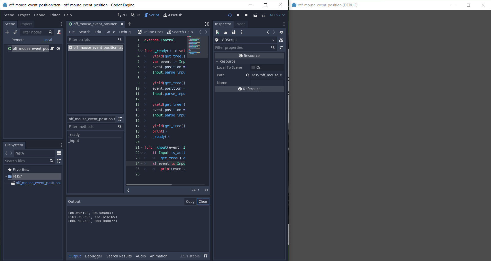Open the Project menu
This screenshot has width=491, height=261.
pos(24,15)
